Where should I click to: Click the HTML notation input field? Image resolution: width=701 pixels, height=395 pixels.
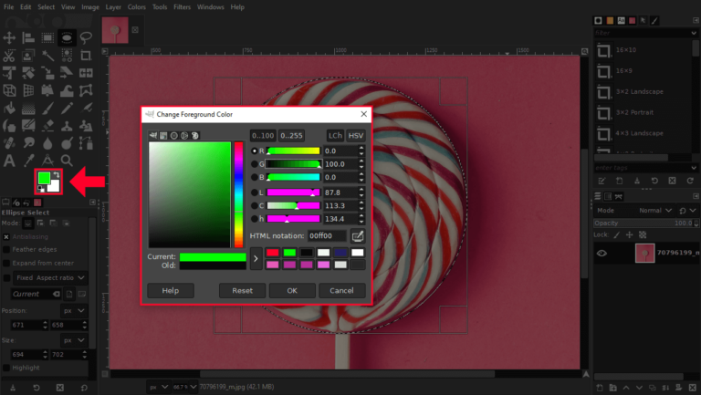click(327, 236)
